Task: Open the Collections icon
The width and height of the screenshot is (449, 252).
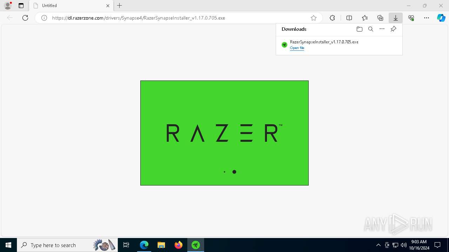Action: pos(380,18)
